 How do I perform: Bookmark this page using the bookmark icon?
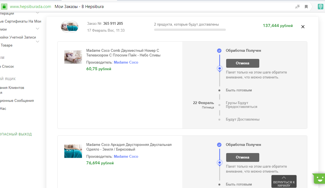(x=306, y=7)
